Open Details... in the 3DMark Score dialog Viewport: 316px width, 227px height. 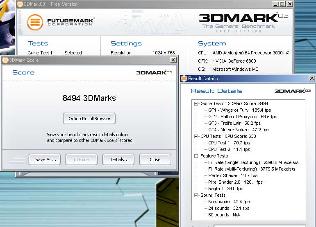click(118, 160)
